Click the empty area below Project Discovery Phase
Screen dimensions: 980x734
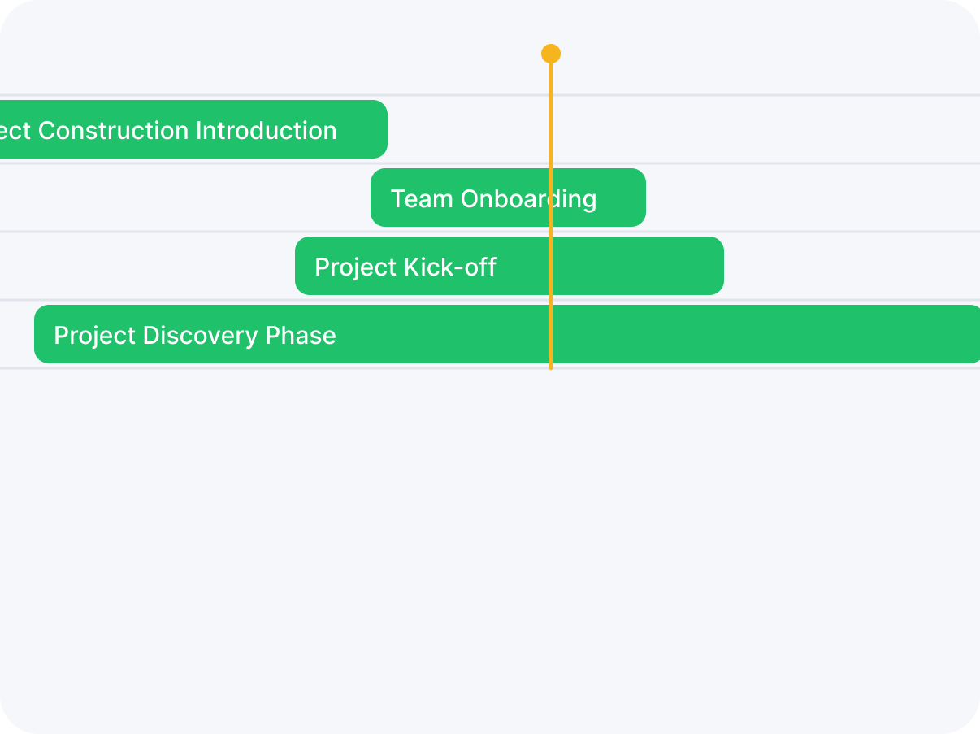[x=488, y=528]
